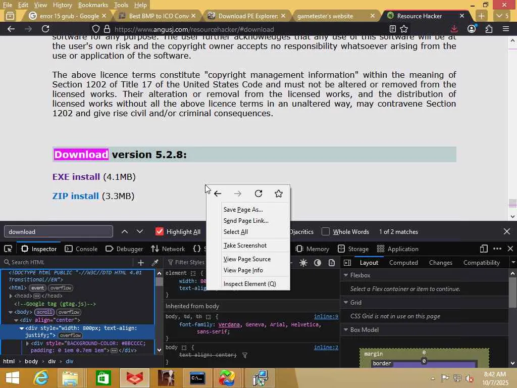Toggle overflow badge on the selected div
This screenshot has width=517, height=388.
point(70,335)
